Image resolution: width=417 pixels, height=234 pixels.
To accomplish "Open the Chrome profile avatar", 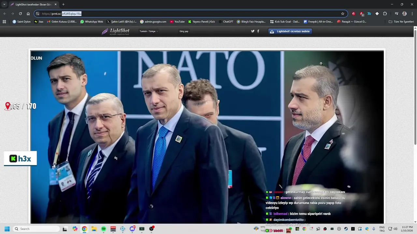I will click(x=404, y=14).
